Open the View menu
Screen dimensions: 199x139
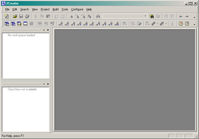click(x=35, y=9)
